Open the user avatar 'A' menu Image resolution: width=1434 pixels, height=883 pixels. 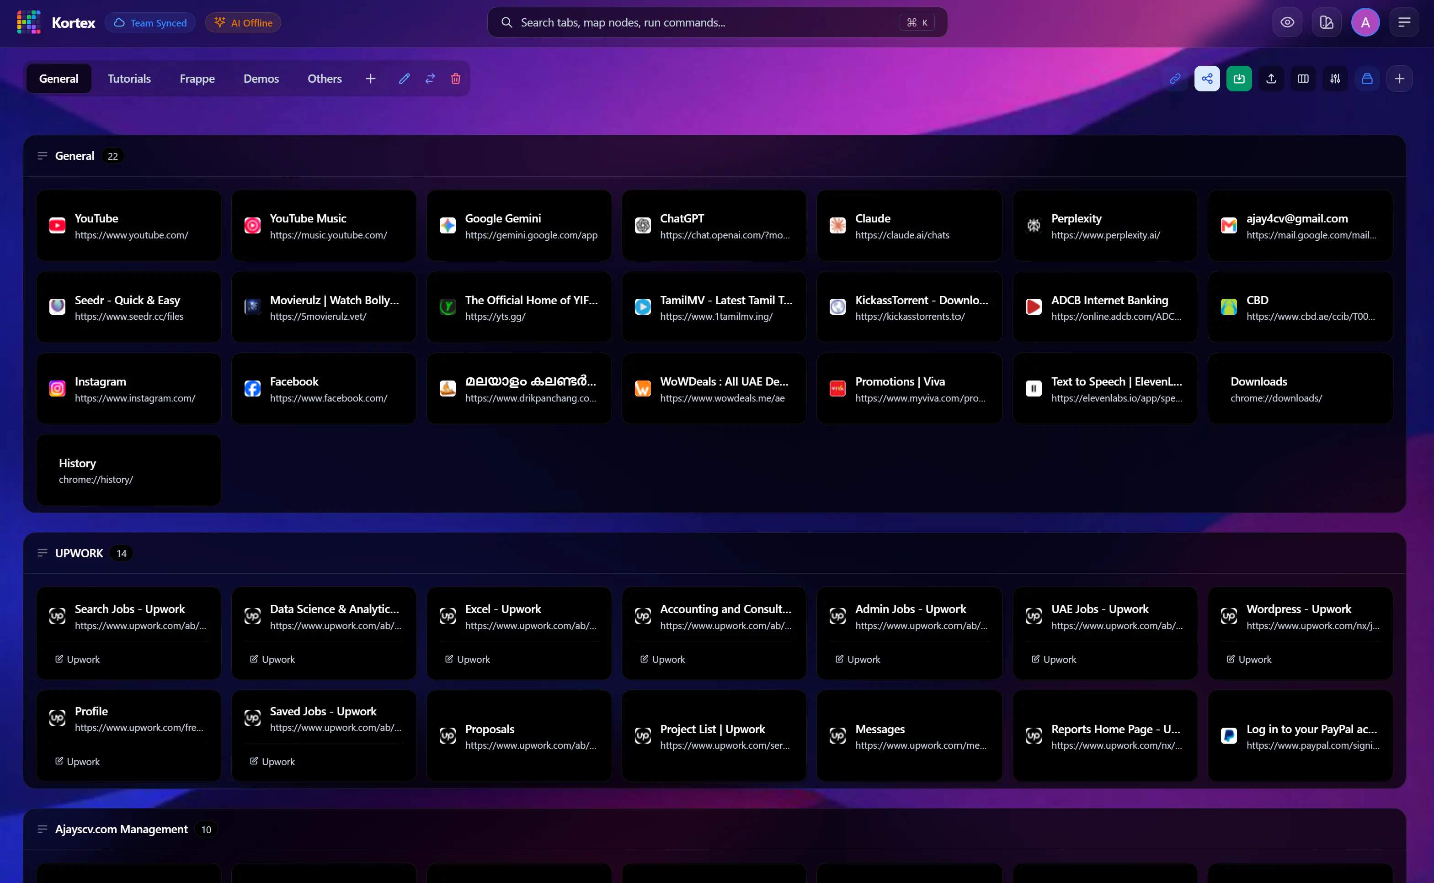(x=1365, y=22)
